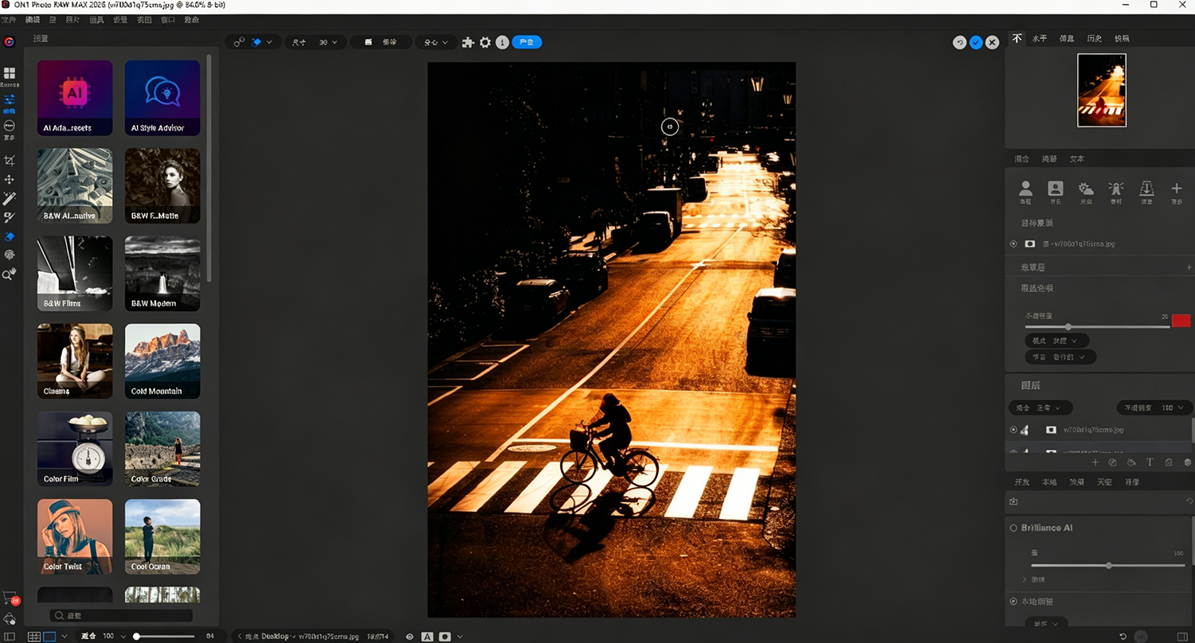Open the 分心 dropdown in the options bar
This screenshot has height=643, width=1195.
(x=436, y=42)
